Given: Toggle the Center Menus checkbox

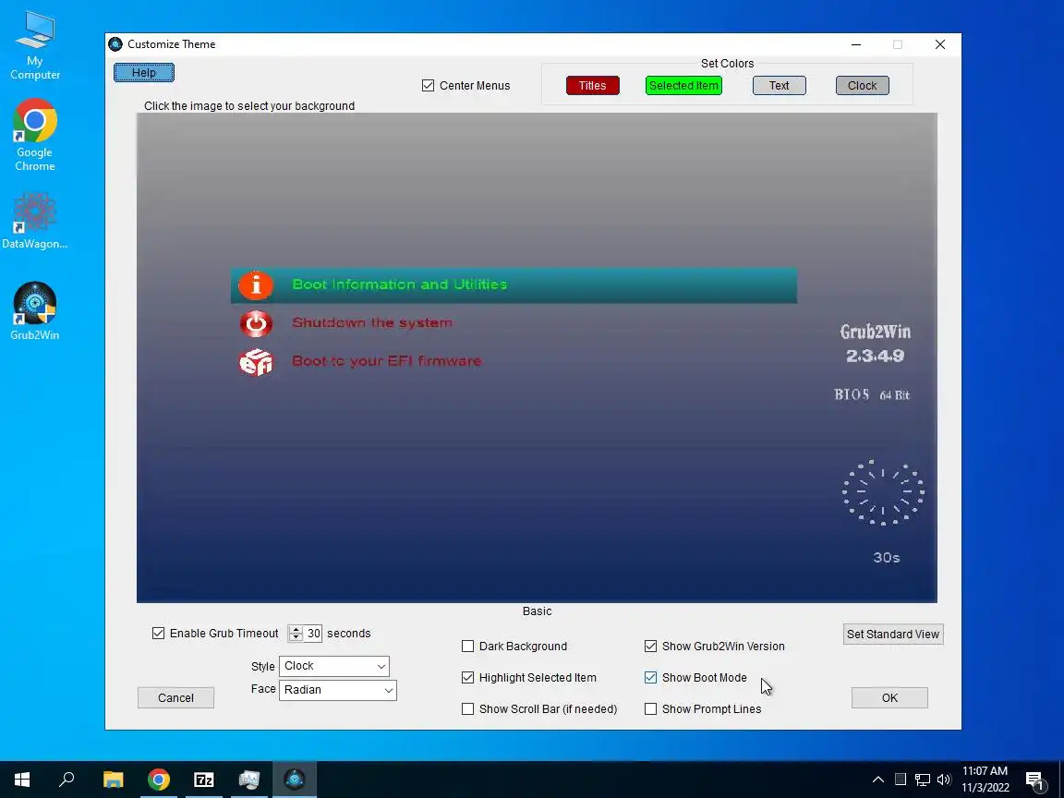Looking at the screenshot, I should [429, 86].
